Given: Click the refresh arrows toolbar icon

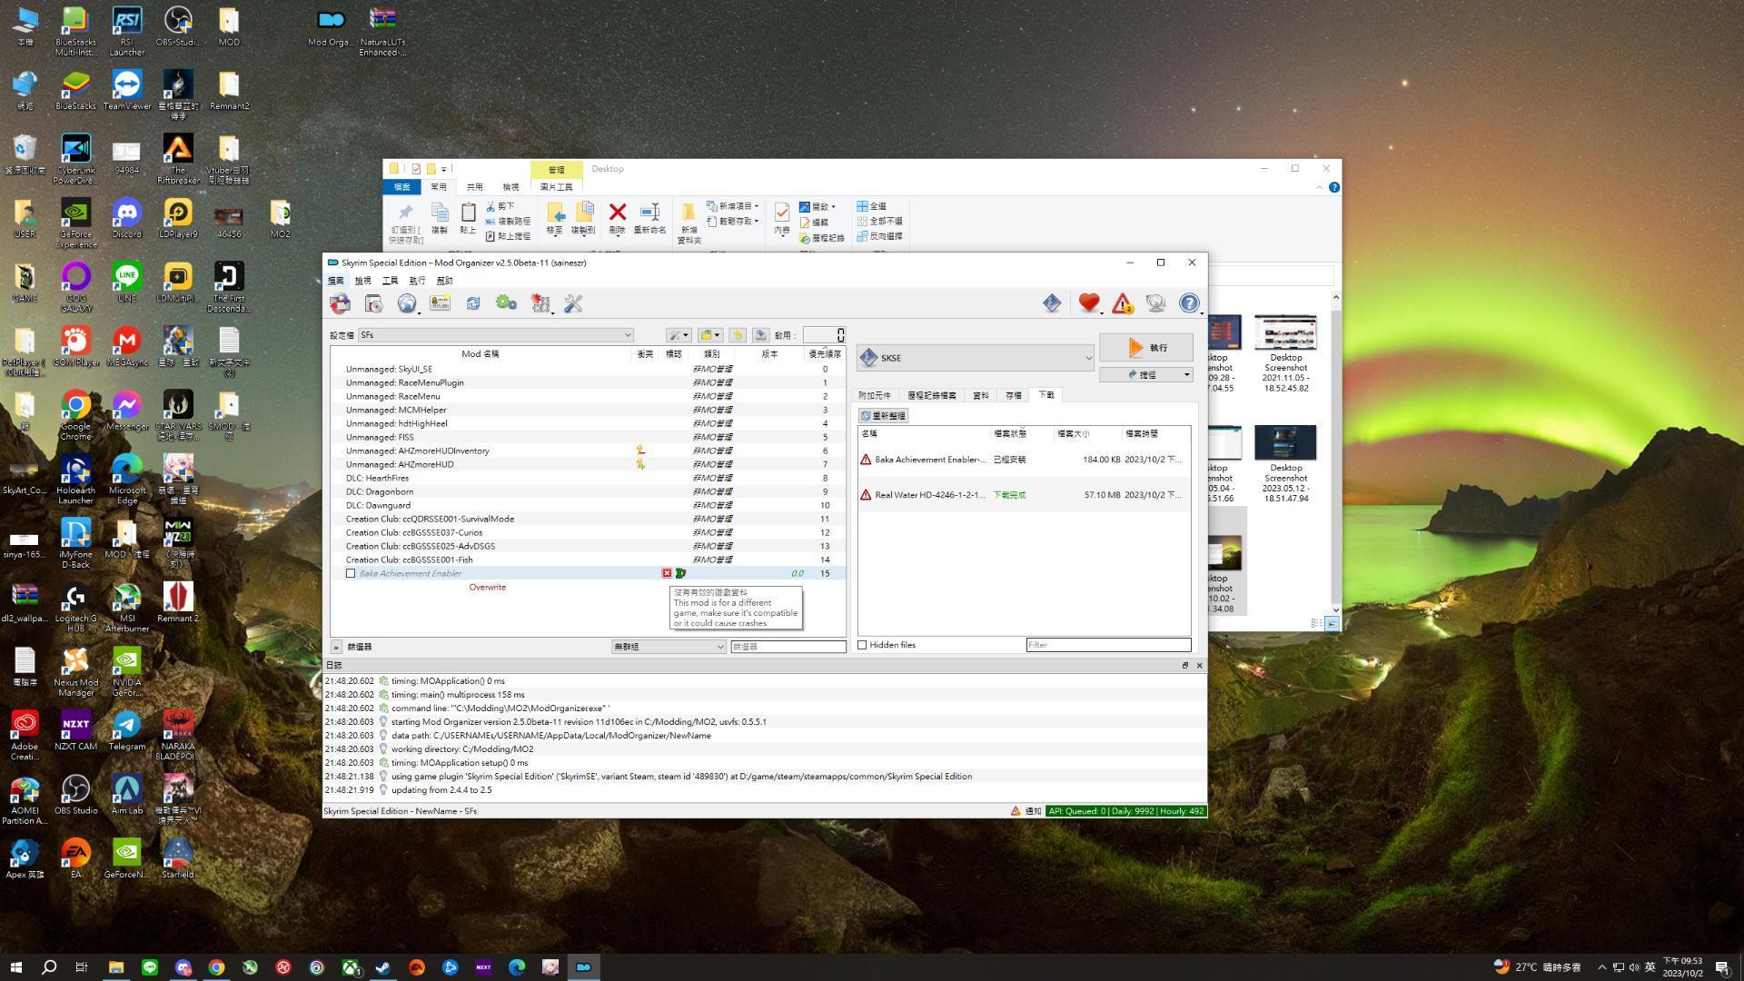Looking at the screenshot, I should coord(473,303).
